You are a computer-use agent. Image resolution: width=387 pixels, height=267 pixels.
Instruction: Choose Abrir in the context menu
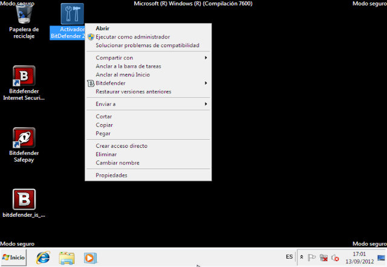tap(148, 28)
